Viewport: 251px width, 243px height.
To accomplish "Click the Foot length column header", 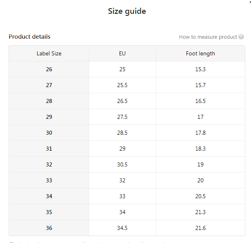I will 200,53.
